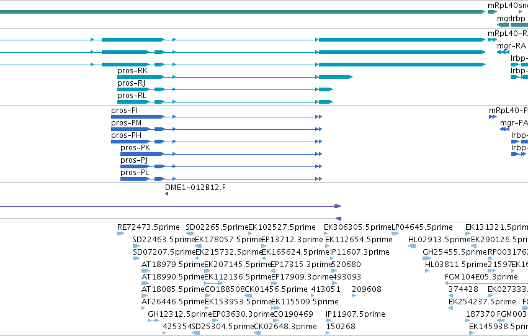Screen dimensions: 528x336
Task: Select the pros-RK transcript label
Action: pyautogui.click(x=132, y=71)
